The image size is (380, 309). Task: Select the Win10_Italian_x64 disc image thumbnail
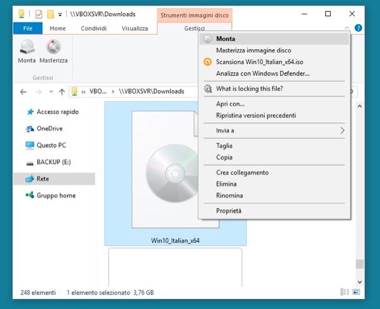(175, 169)
